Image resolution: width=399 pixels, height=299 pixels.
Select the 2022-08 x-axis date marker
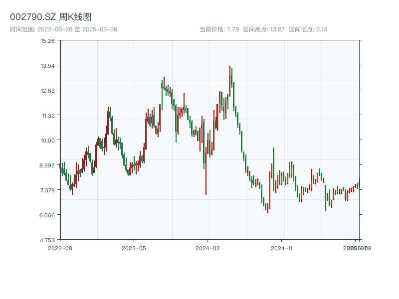pyautogui.click(x=60, y=248)
